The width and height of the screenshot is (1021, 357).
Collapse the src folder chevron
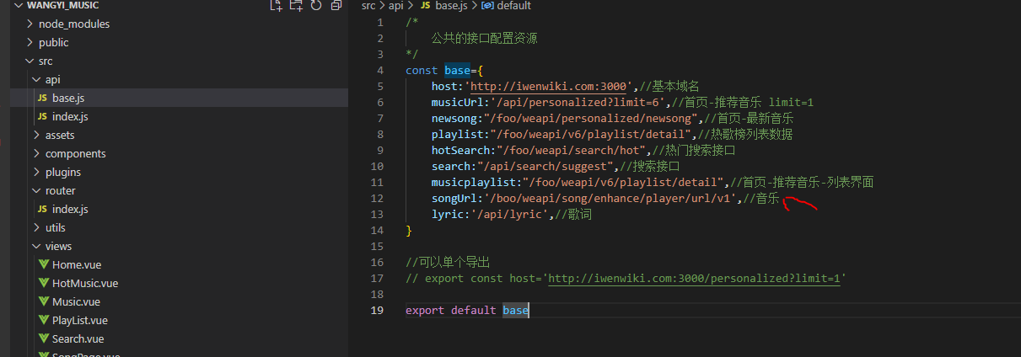point(30,61)
